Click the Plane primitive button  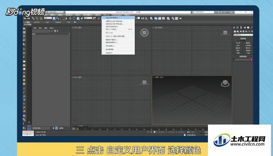coord(248,53)
